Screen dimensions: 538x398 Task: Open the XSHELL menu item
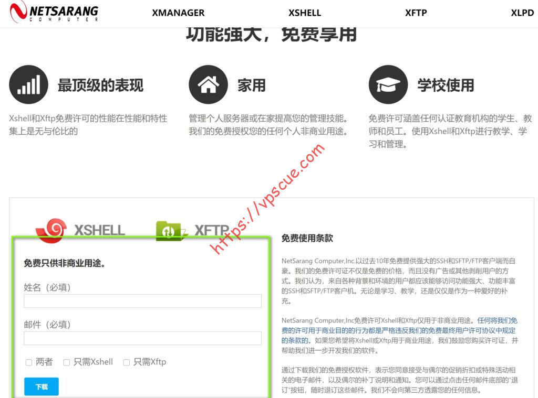point(304,13)
